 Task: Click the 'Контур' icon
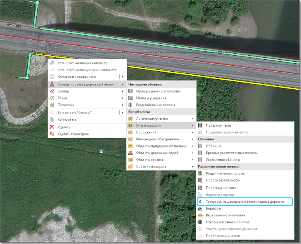(52, 91)
